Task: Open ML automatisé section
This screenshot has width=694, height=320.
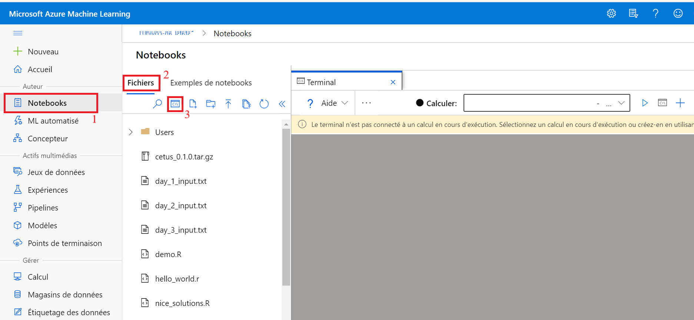Action: pyautogui.click(x=46, y=121)
